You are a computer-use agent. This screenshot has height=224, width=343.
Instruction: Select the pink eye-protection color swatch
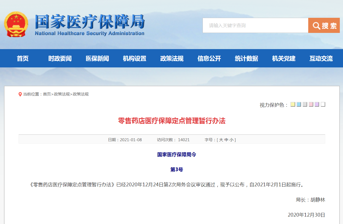311,104
